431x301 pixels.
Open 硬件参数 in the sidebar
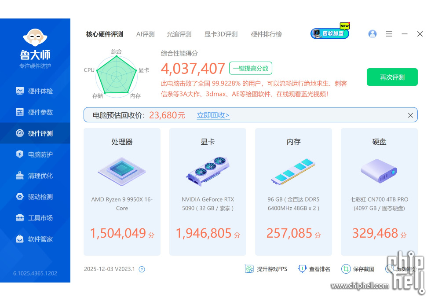click(35, 112)
